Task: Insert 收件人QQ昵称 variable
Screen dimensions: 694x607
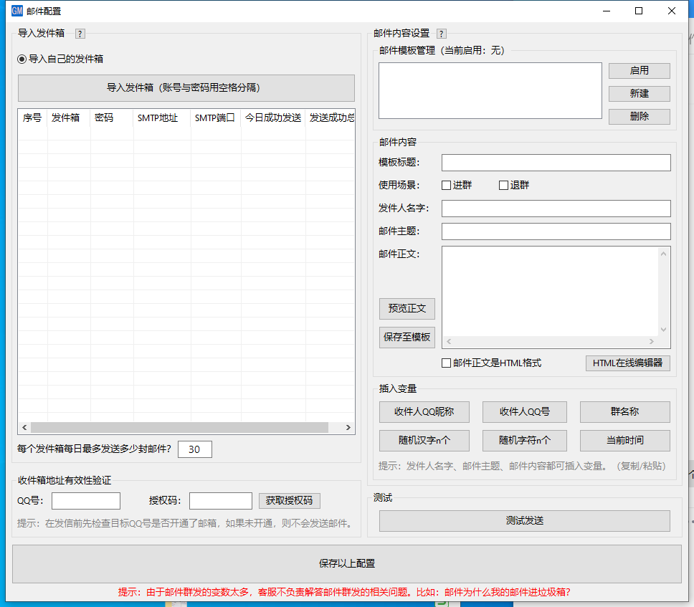Action: 424,412
